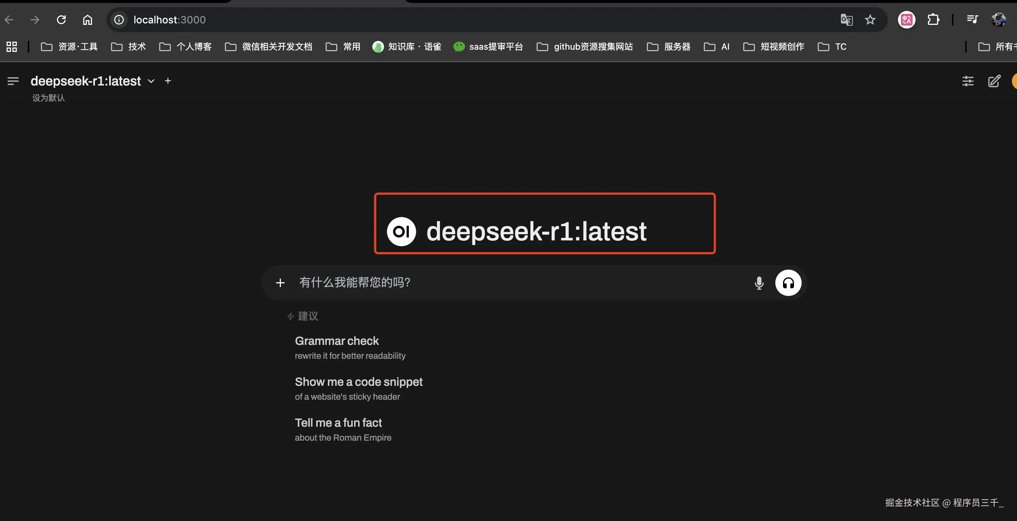Start new chat with pencil icon
The width and height of the screenshot is (1017, 521).
click(994, 81)
